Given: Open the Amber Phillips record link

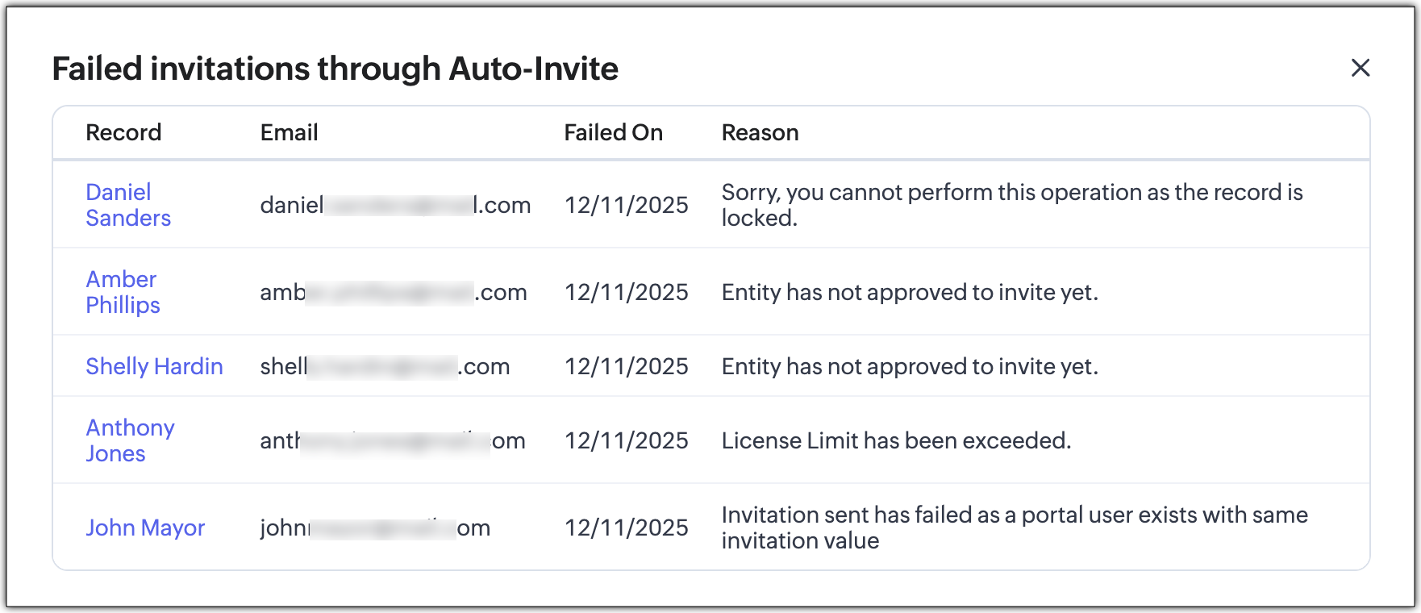Looking at the screenshot, I should pyautogui.click(x=123, y=292).
